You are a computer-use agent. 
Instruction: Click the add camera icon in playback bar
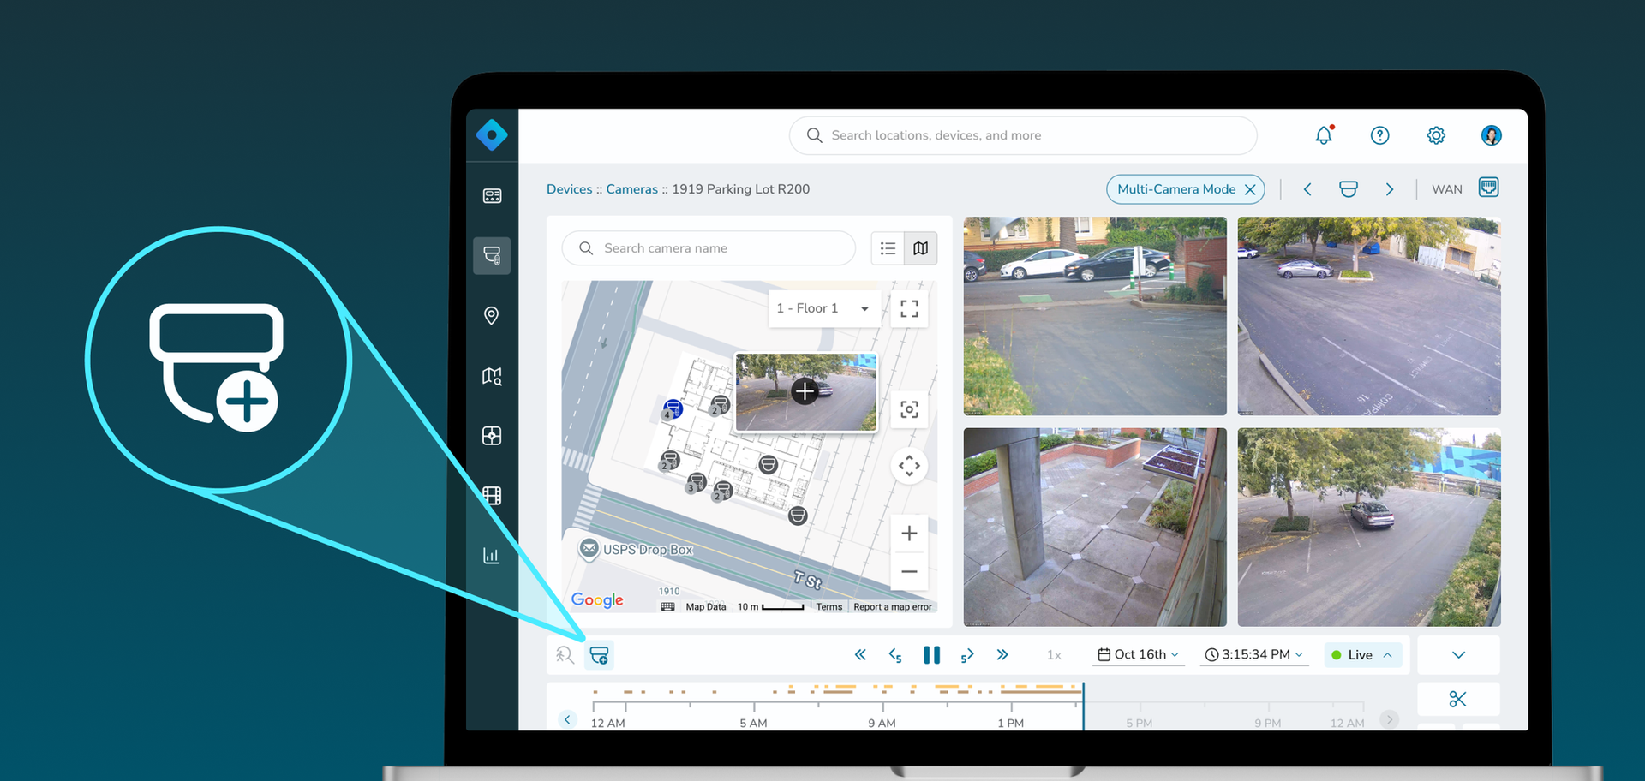pos(599,656)
